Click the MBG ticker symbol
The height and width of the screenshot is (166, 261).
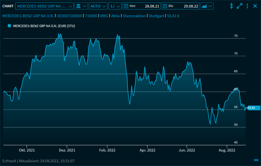point(104,16)
